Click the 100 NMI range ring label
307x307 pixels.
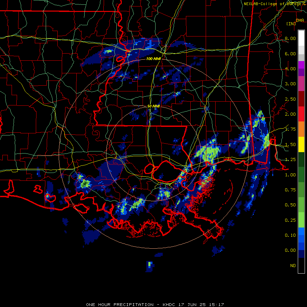[153, 59]
